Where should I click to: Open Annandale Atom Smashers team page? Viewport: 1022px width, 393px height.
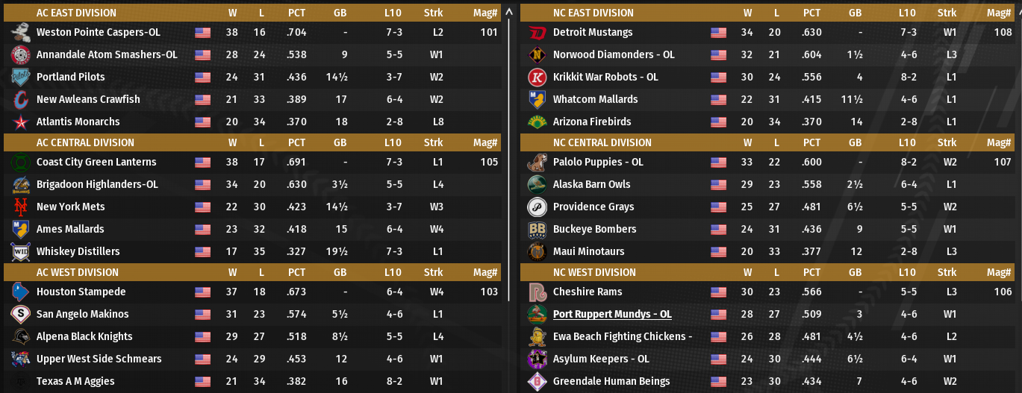[107, 54]
